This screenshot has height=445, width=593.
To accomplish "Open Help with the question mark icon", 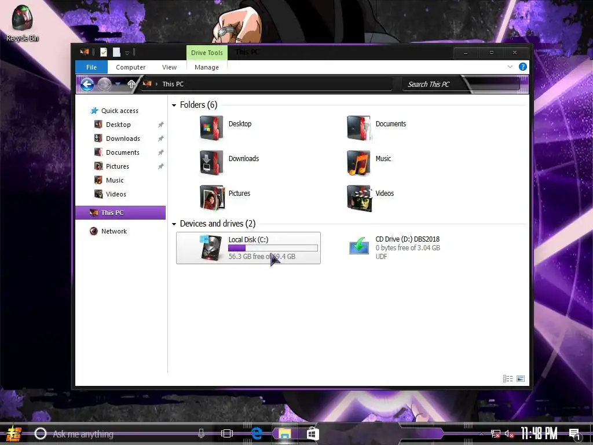I will pos(523,67).
